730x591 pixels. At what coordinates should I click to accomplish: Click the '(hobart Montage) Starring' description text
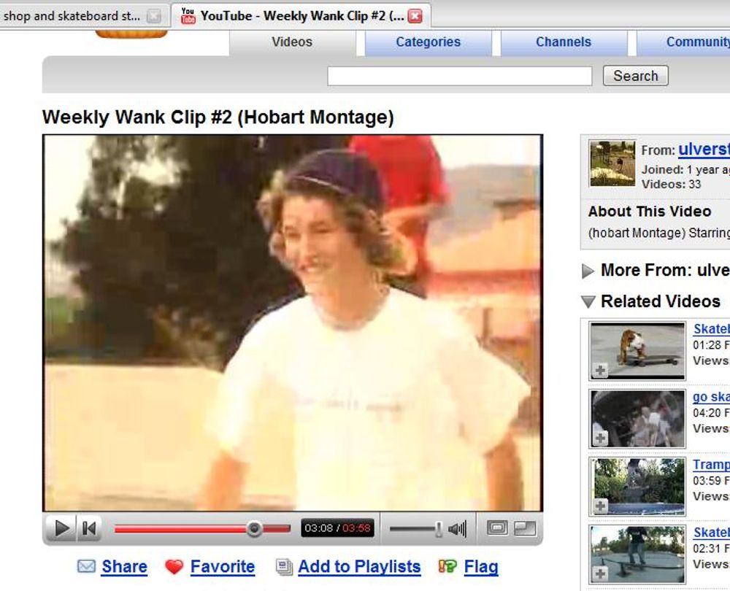[658, 233]
